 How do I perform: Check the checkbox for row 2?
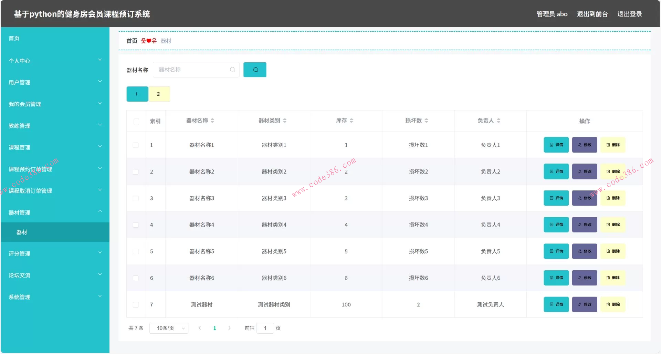tap(136, 172)
